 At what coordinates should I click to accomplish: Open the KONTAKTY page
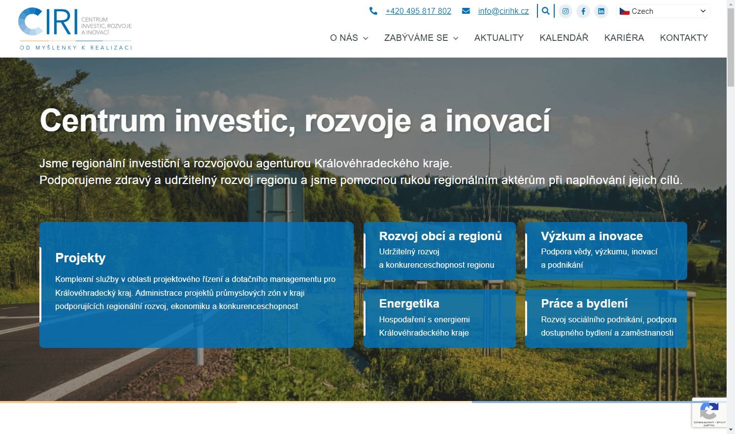tap(684, 38)
